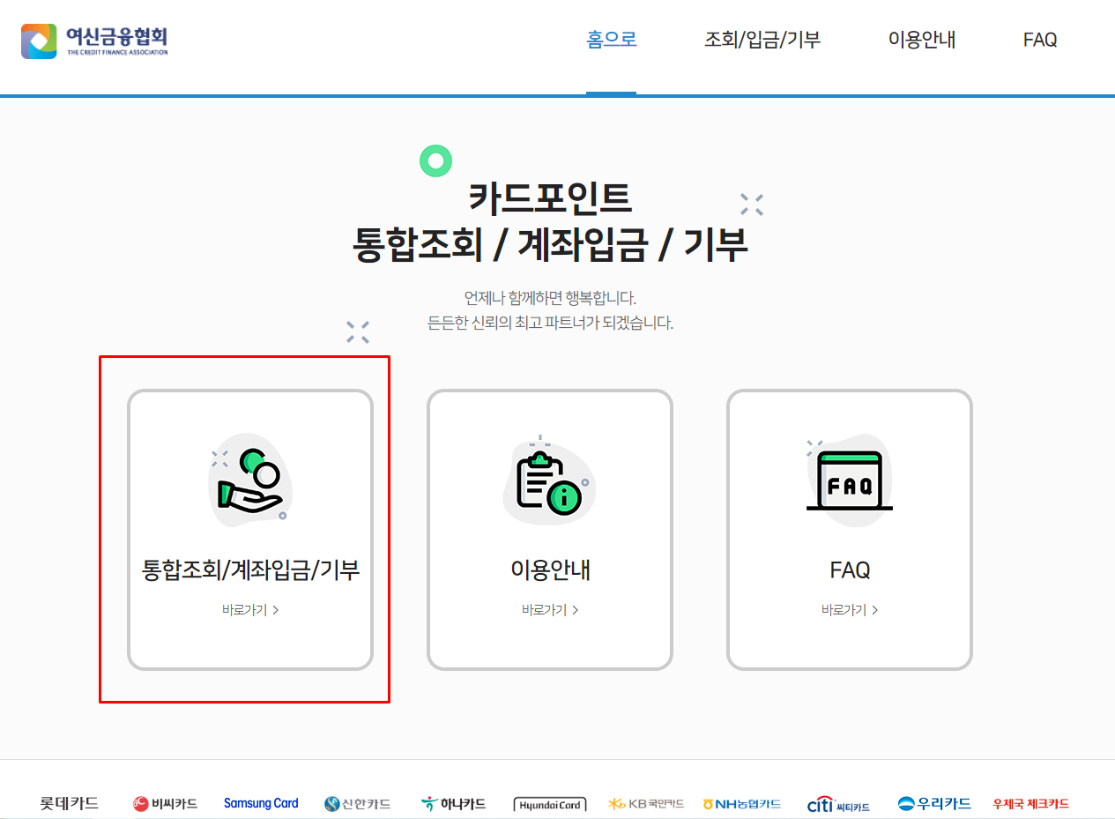Click the clipboard info icon
Image resolution: width=1115 pixels, height=819 pixels.
(x=550, y=480)
